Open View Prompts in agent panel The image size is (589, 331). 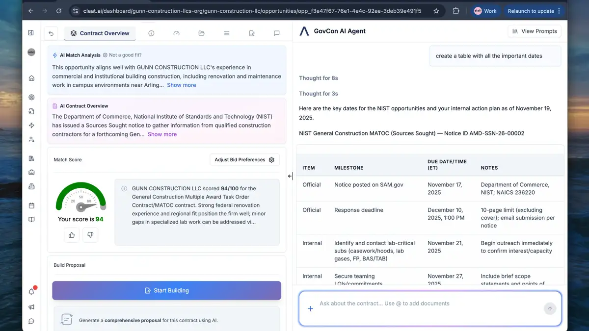coord(535,31)
